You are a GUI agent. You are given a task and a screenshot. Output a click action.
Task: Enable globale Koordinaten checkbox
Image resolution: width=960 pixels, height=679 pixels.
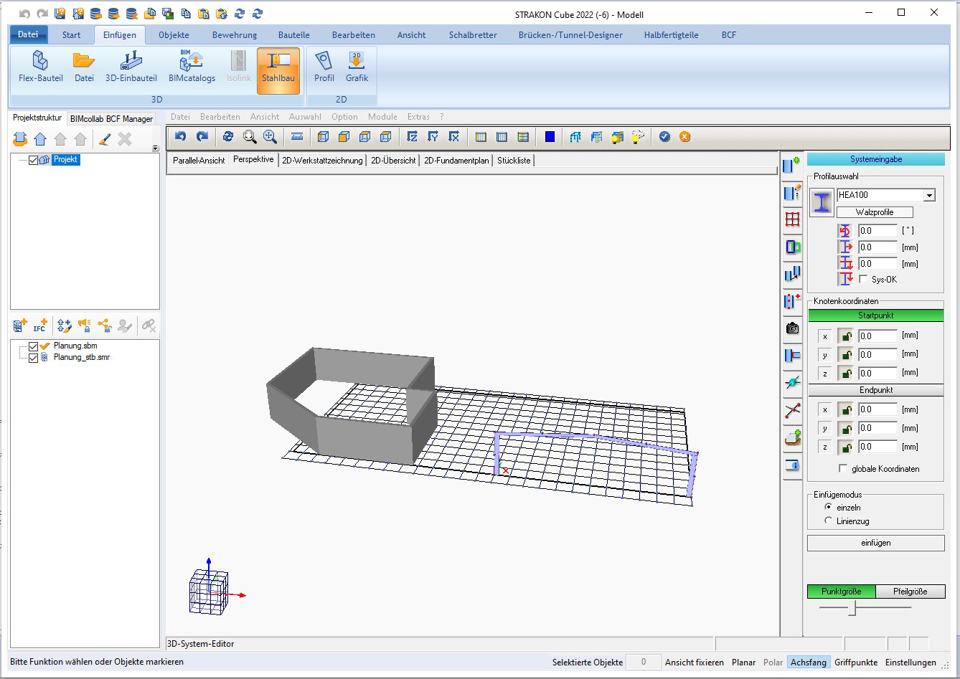843,469
